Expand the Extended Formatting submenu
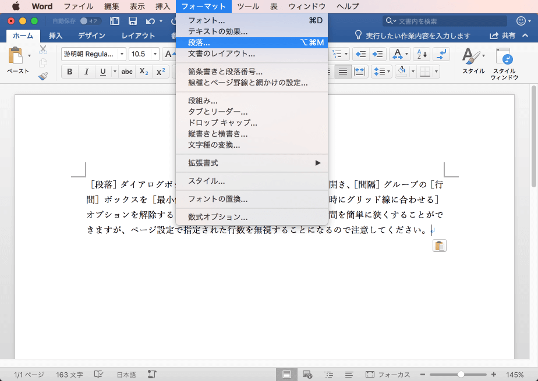Viewport: 538px width, 381px height. click(x=252, y=163)
